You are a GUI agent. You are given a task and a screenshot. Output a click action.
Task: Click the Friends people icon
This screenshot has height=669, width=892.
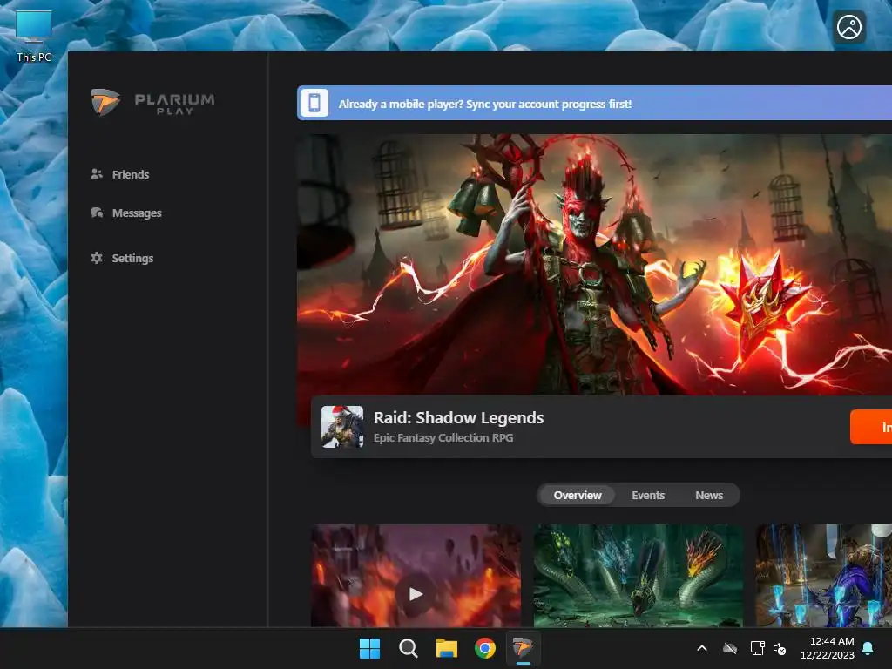coord(97,174)
